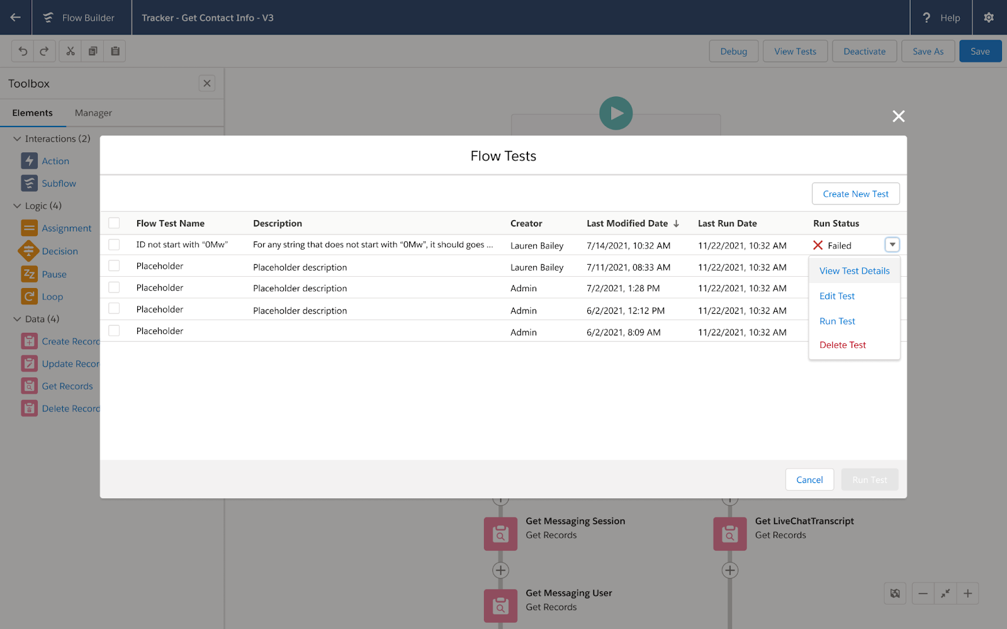This screenshot has height=629, width=1007.
Task: Click the undo arrow icon in toolbar
Action: 23,51
